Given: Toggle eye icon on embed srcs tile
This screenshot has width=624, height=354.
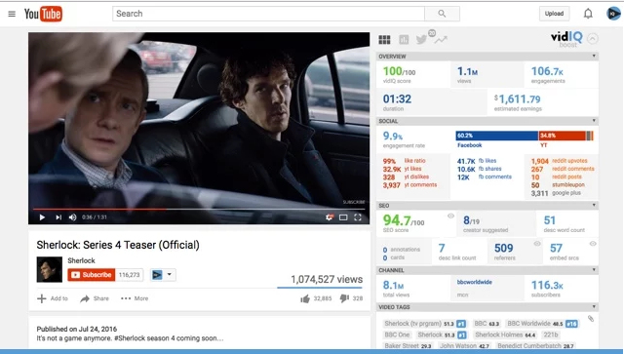Looking at the screenshot, I should pos(593,243).
